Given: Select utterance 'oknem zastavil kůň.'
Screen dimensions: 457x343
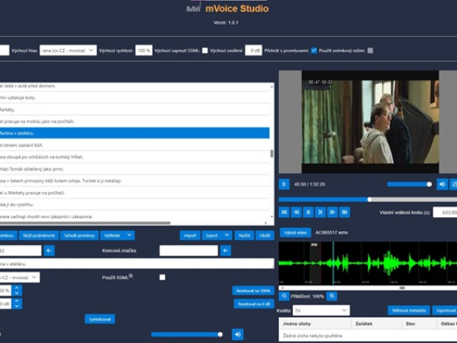Looking at the screenshot, I should 135,145.
